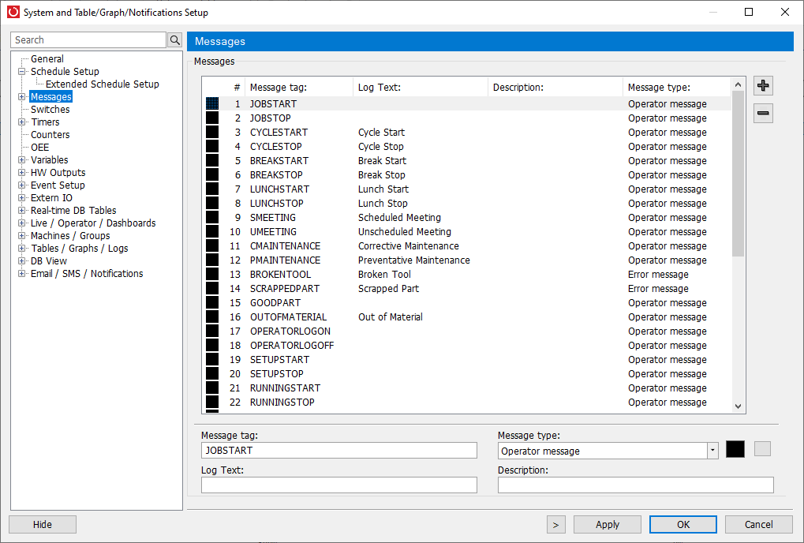Click the Apply button
The image size is (804, 543).
[x=607, y=525]
